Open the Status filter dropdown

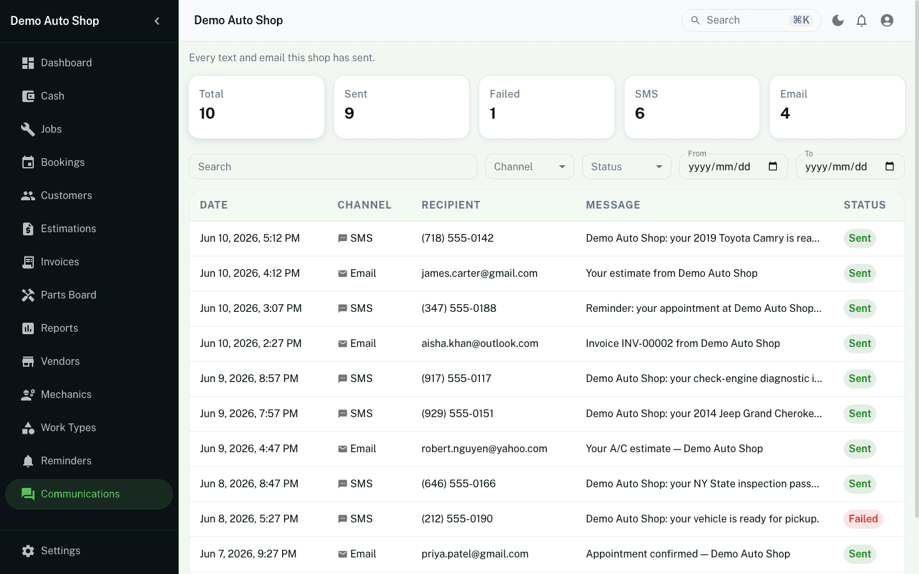pyautogui.click(x=627, y=166)
